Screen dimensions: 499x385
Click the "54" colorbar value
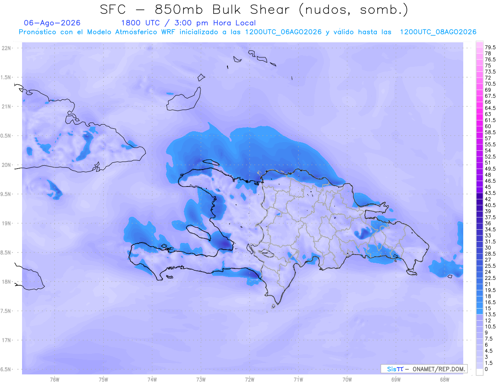[x=488, y=150]
